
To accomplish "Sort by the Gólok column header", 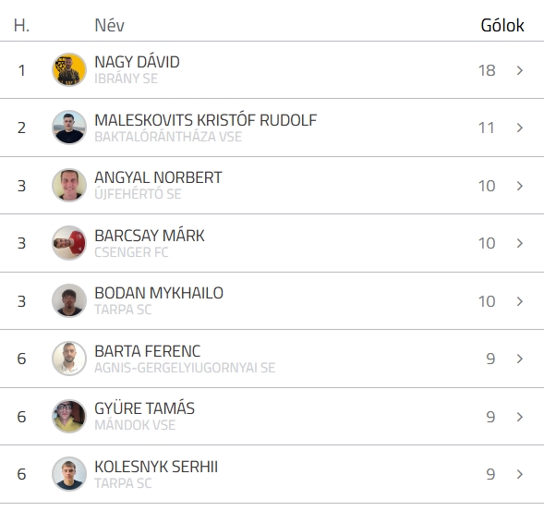I will [x=502, y=25].
